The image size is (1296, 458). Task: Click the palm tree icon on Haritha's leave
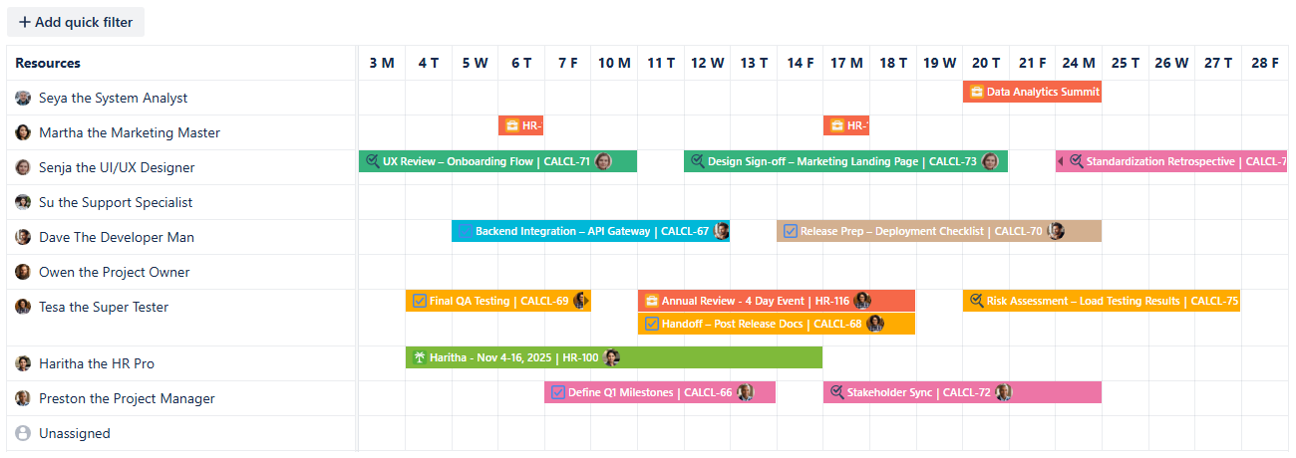click(420, 356)
